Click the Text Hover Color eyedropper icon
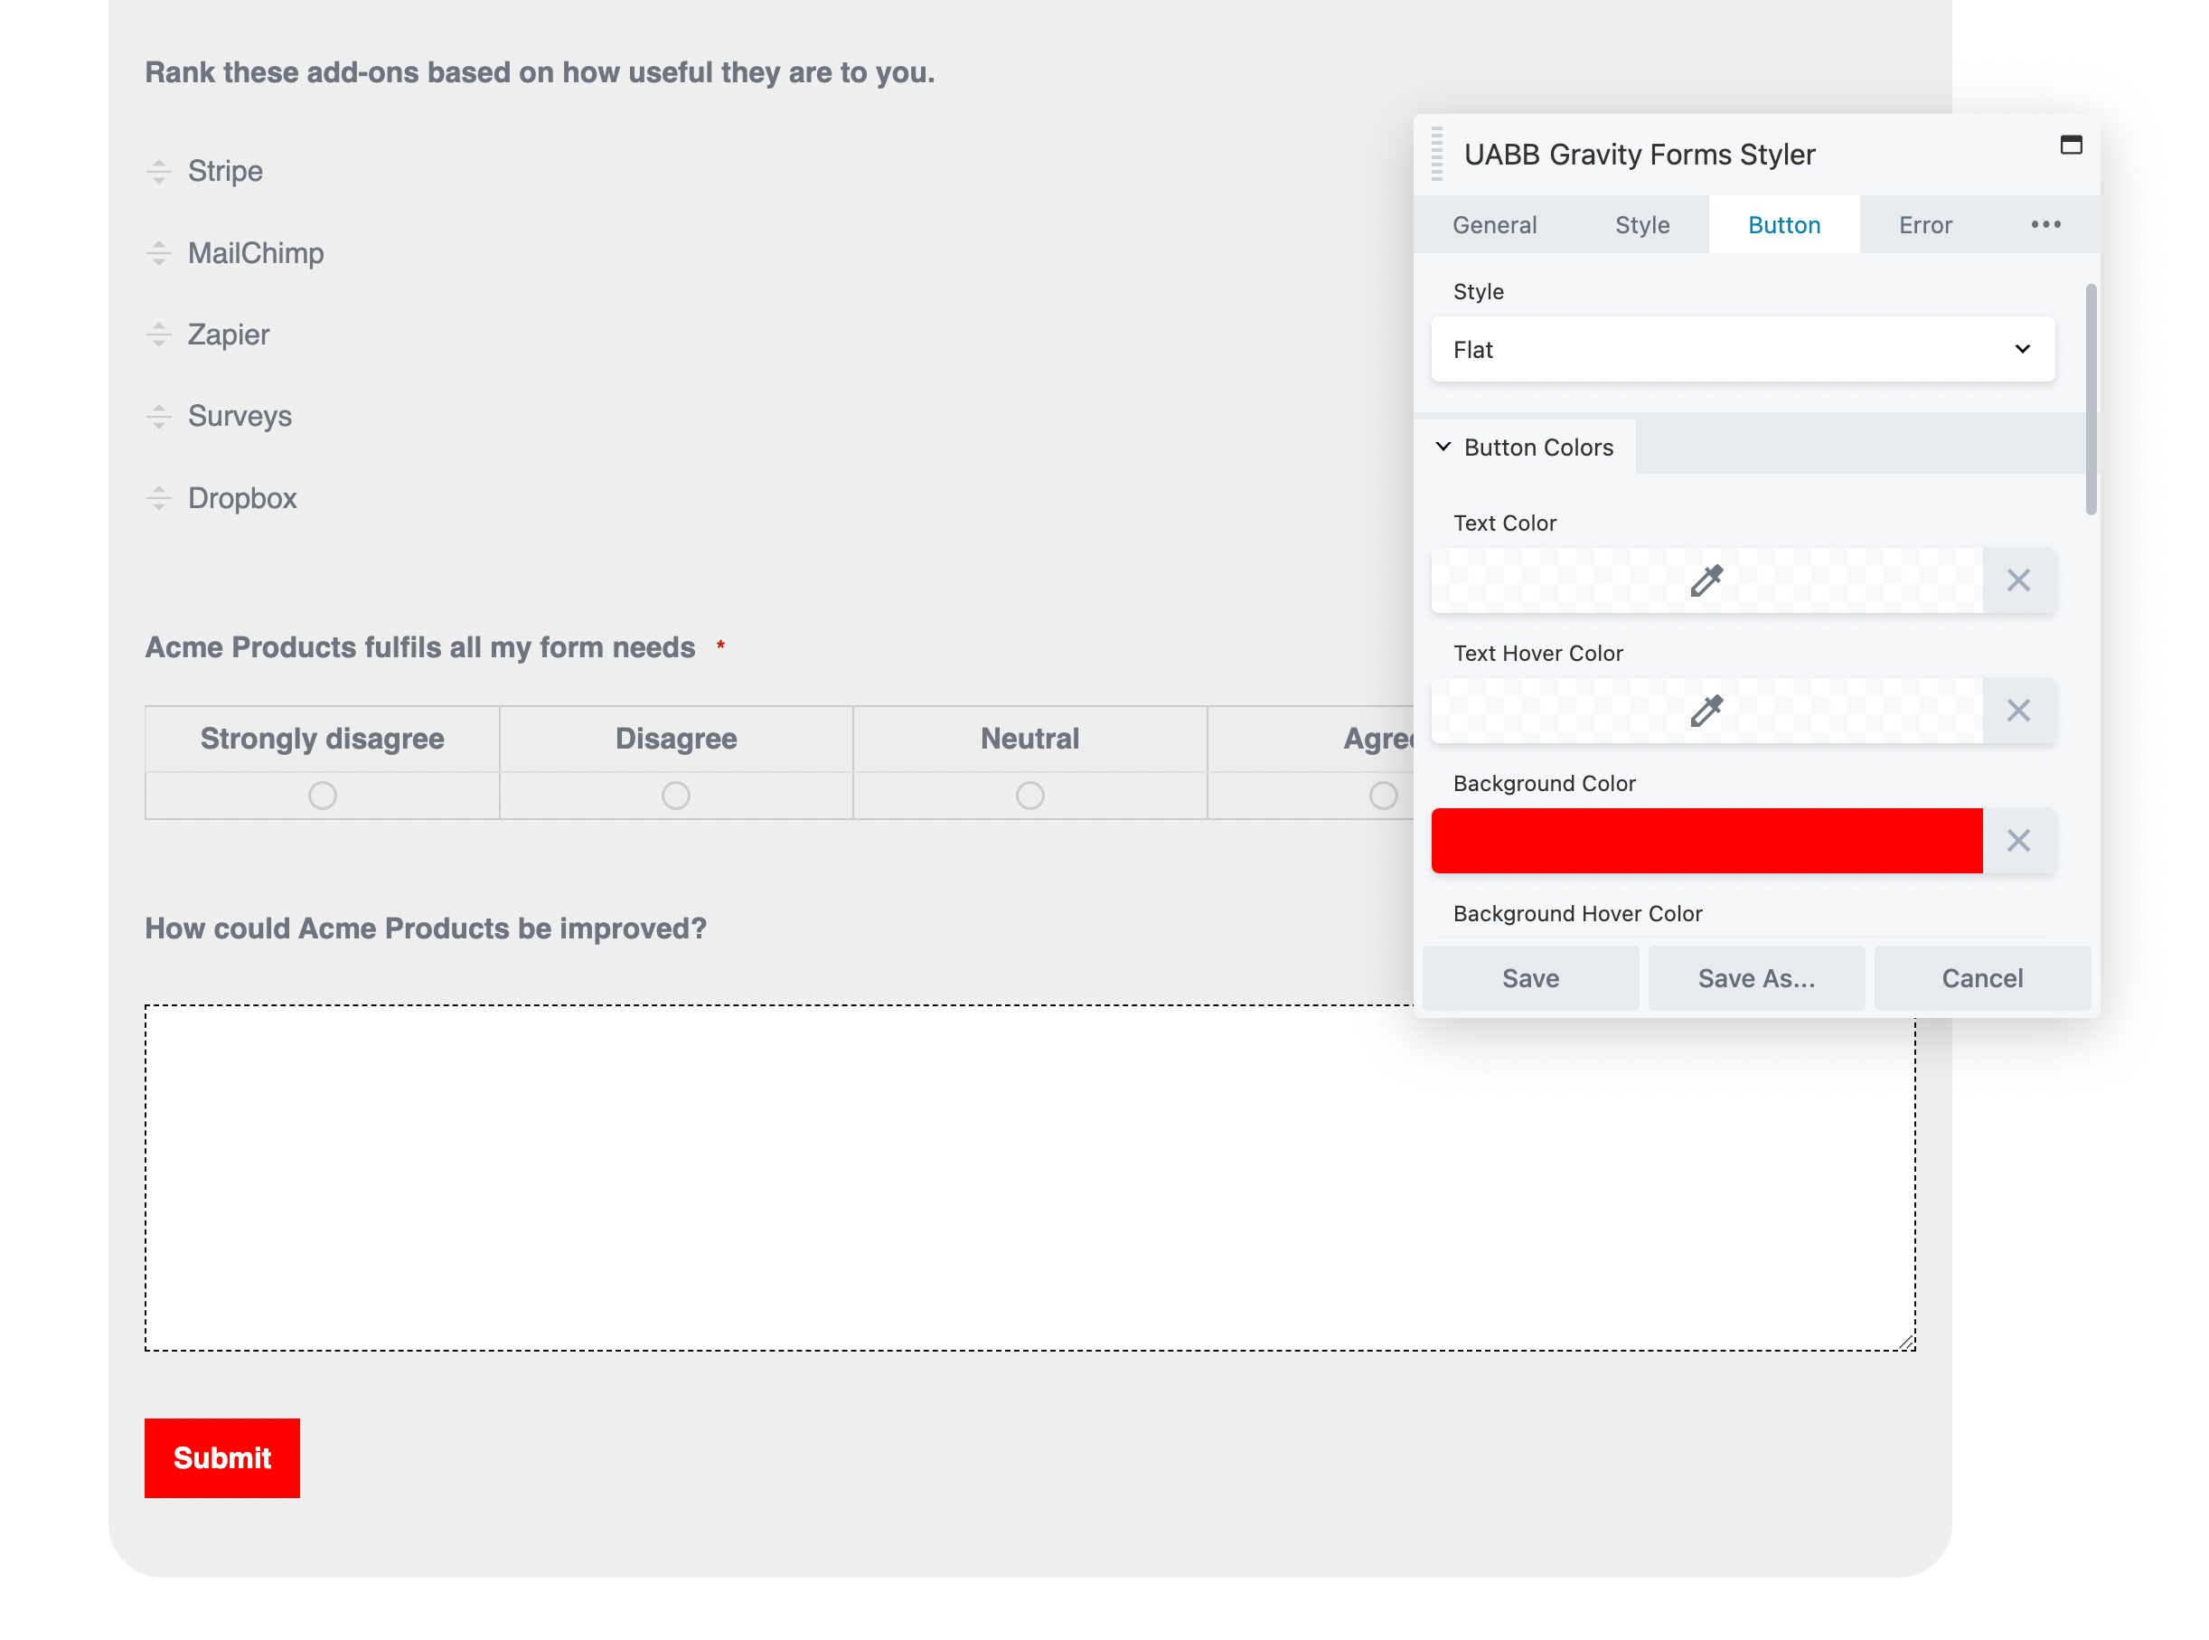 1705,711
